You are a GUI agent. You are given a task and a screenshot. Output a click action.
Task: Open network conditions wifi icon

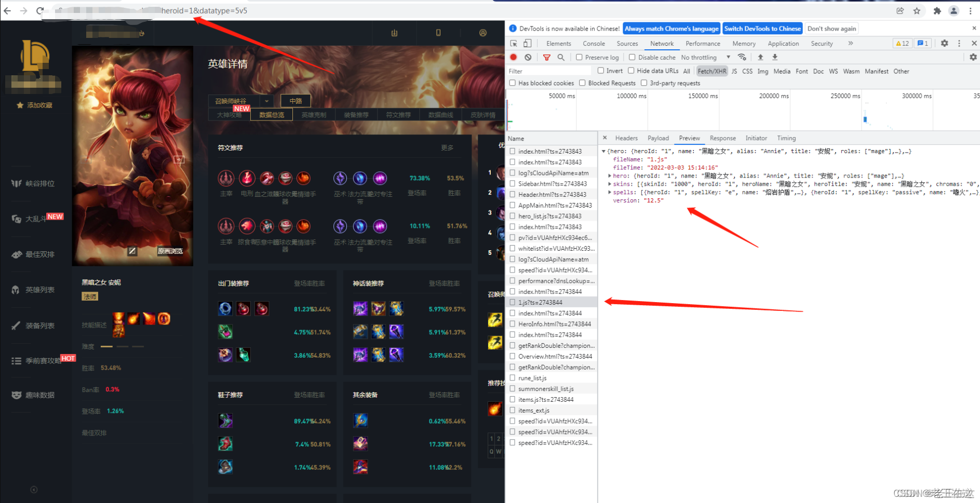pos(742,57)
